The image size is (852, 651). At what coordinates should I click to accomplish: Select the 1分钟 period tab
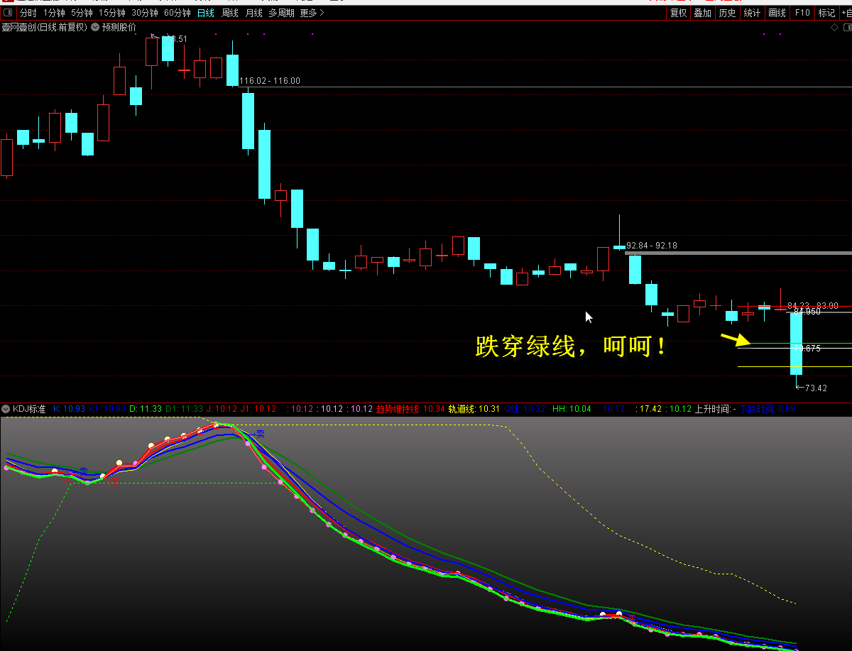click(54, 13)
